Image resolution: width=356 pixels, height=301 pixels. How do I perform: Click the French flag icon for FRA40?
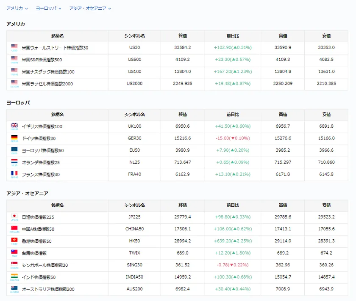(14, 173)
